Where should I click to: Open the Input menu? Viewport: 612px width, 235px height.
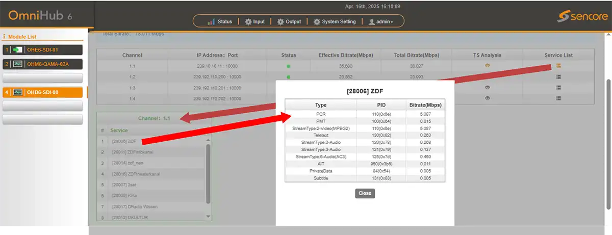(x=254, y=21)
